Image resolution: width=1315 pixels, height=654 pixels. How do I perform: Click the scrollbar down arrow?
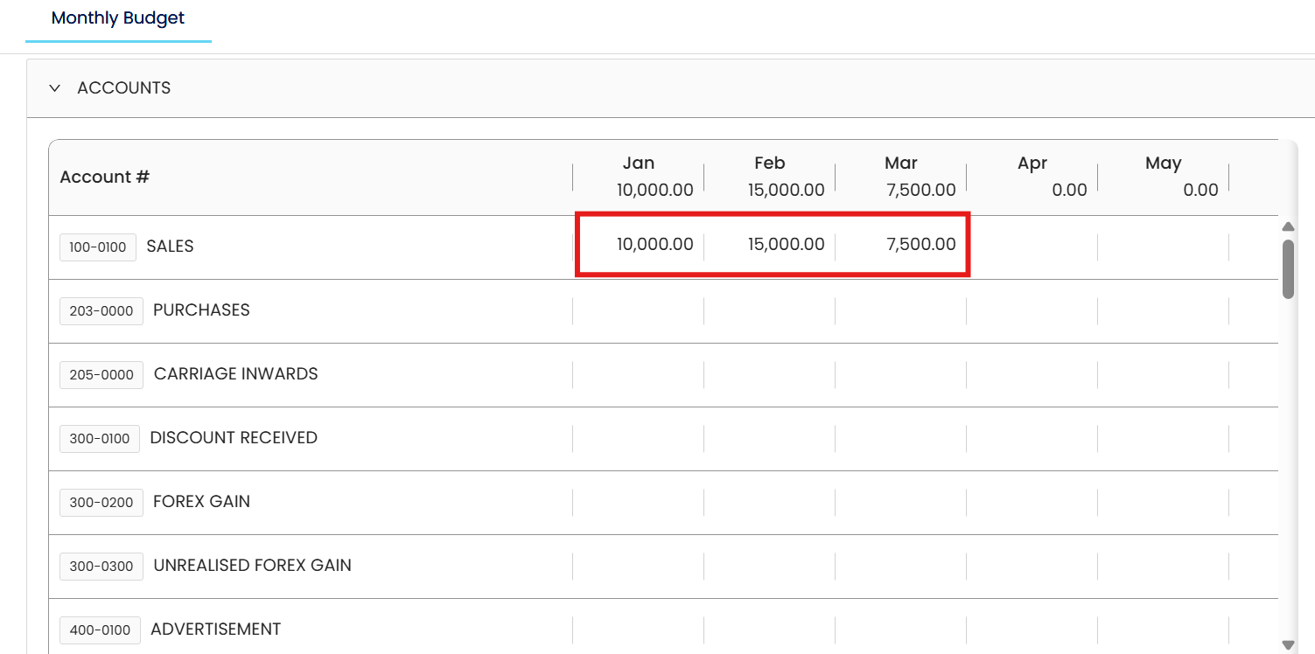pyautogui.click(x=1288, y=644)
